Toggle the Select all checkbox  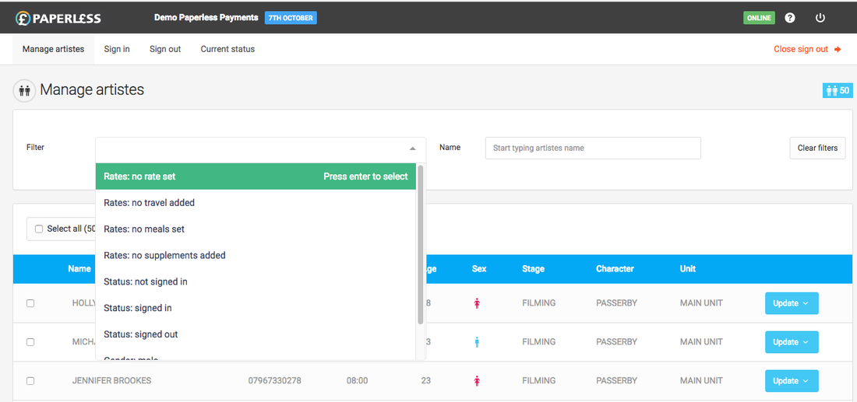point(39,229)
